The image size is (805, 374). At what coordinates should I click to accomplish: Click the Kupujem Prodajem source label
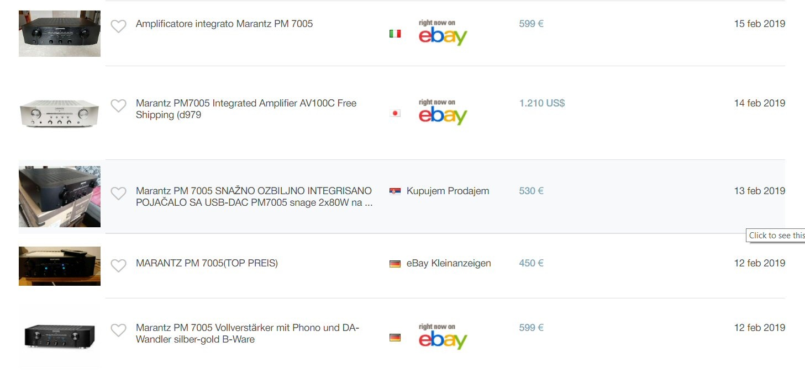(x=448, y=191)
